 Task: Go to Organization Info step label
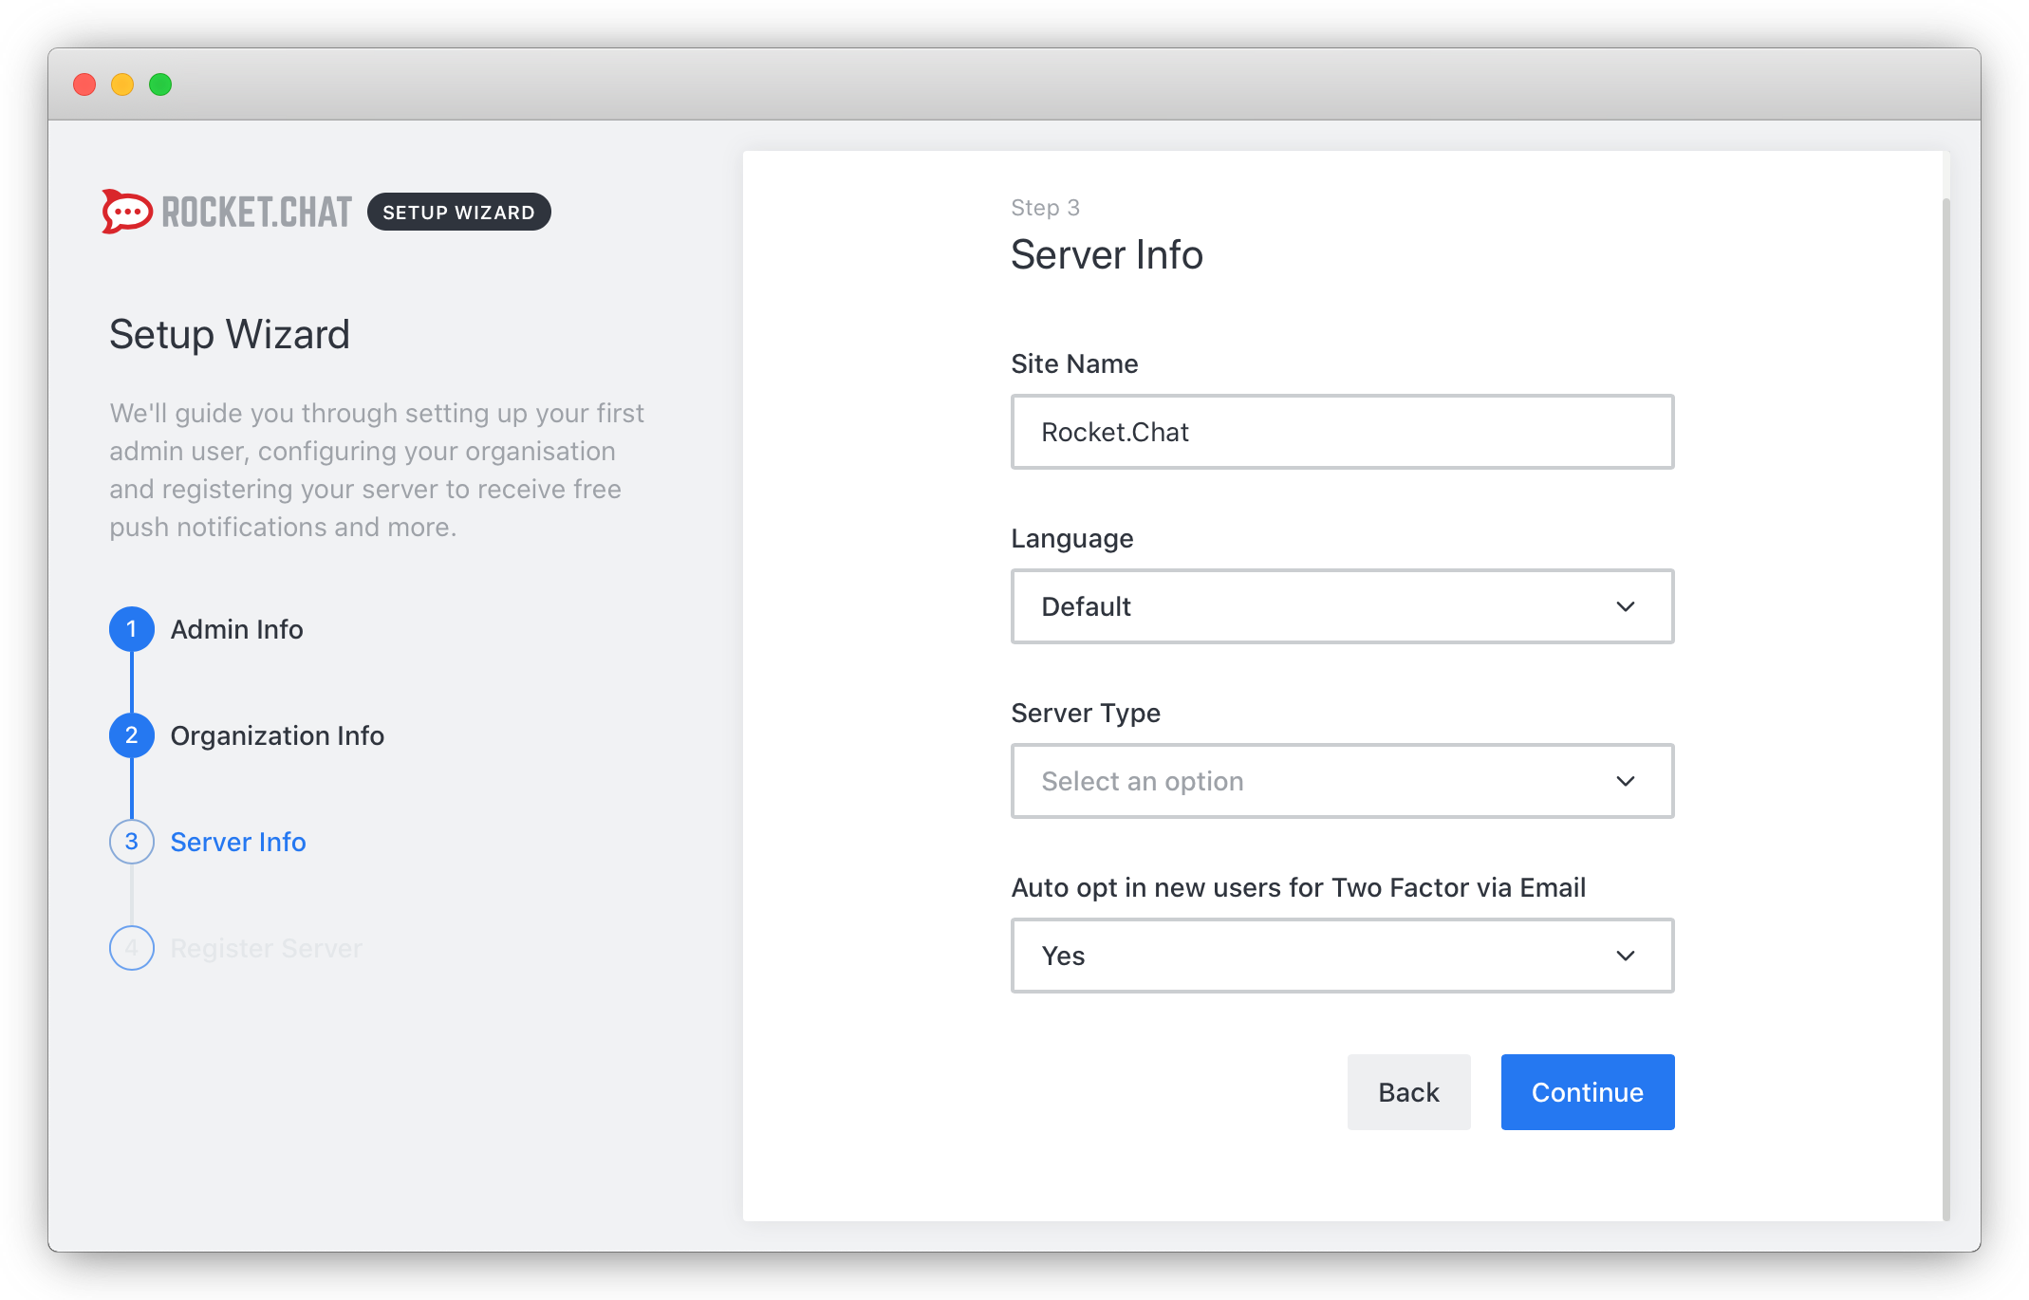[277, 735]
